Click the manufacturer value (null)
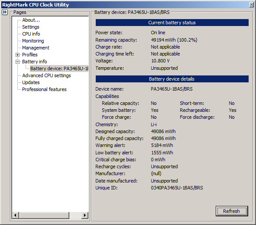The image size is (256, 225). click(156, 173)
